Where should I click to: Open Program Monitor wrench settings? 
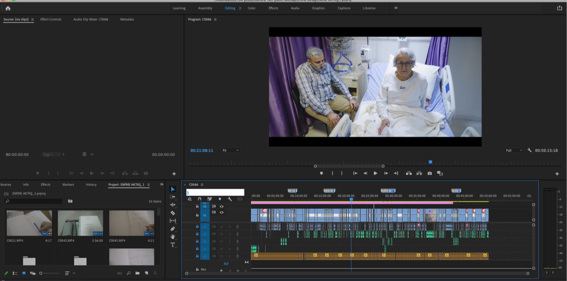click(x=529, y=150)
